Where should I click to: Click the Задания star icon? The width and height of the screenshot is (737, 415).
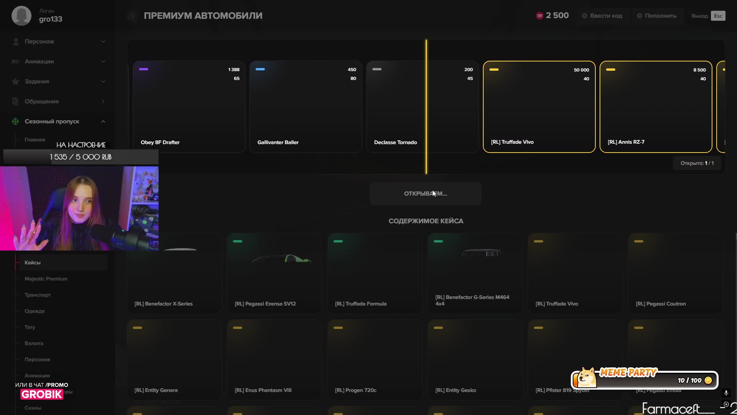15,81
